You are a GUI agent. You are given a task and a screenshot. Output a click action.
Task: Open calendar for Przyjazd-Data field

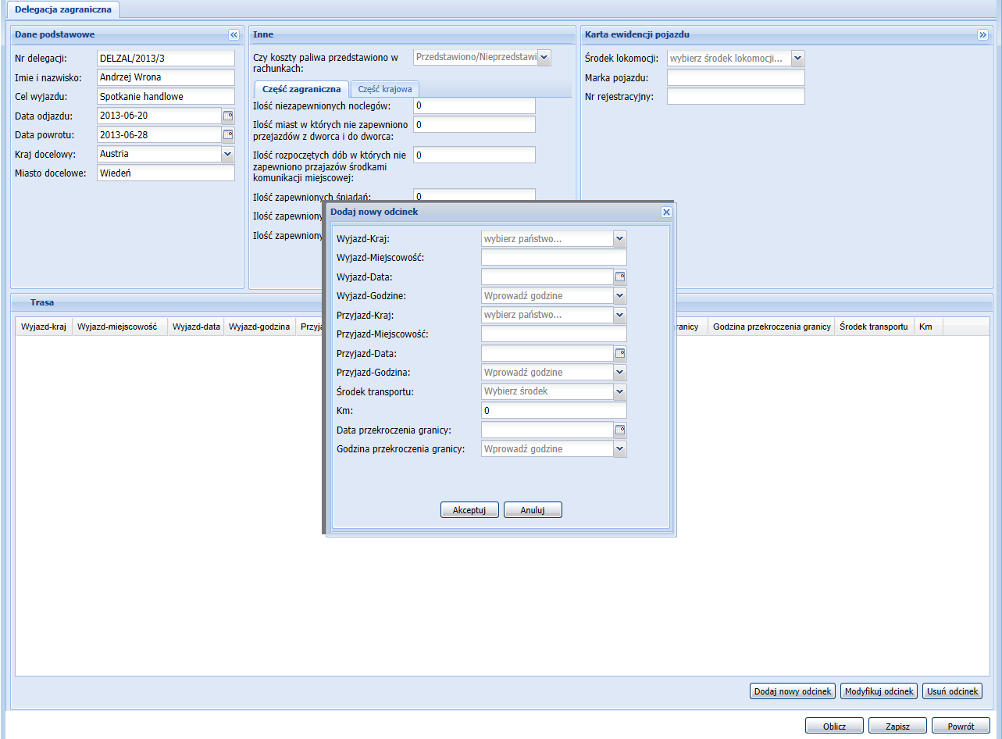click(x=620, y=354)
